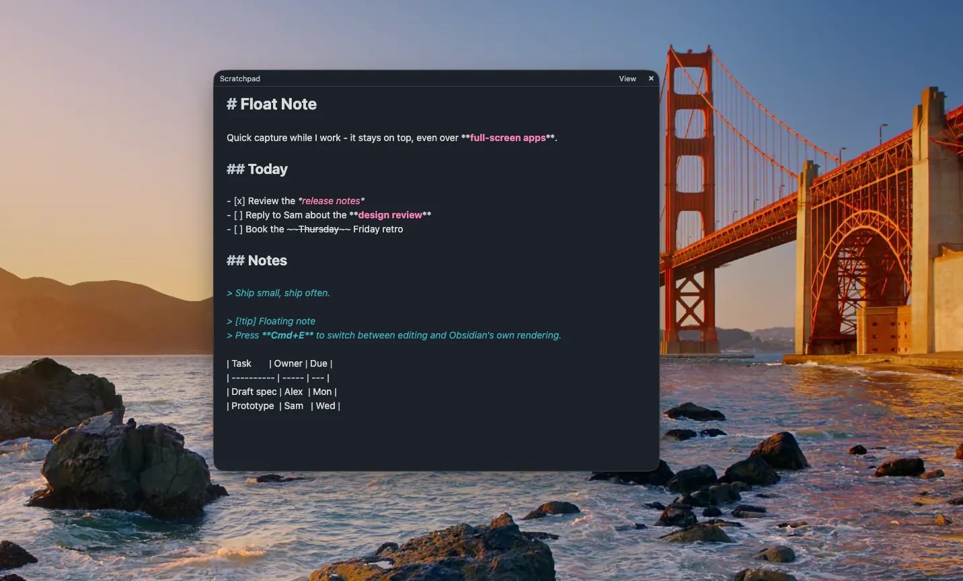The image size is (963, 581).
Task: Click the 'Quick capture while I work' sentence start
Action: 284,138
